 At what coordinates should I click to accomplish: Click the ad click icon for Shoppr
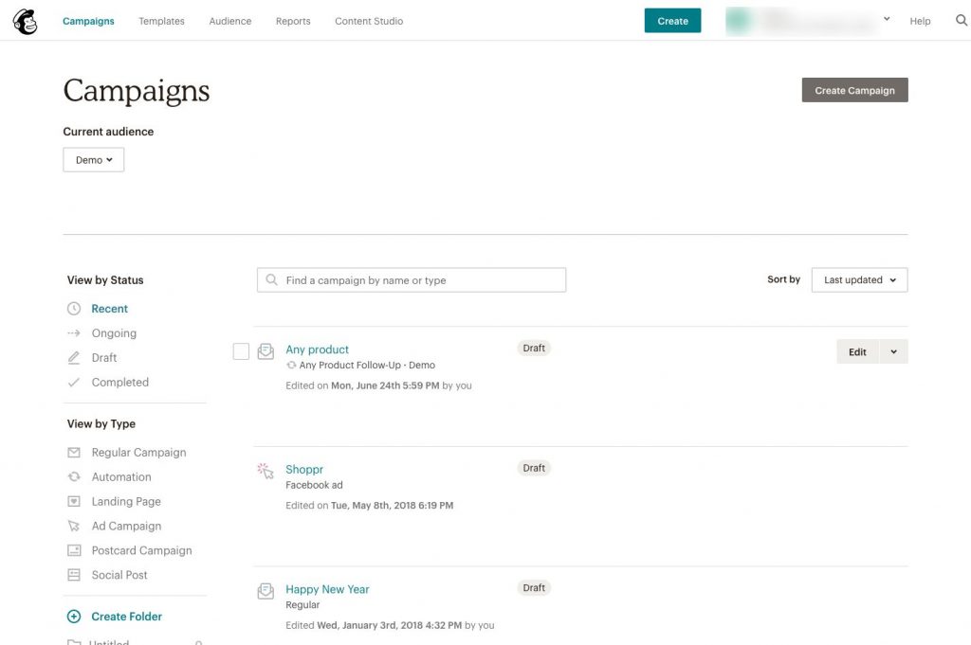266,471
